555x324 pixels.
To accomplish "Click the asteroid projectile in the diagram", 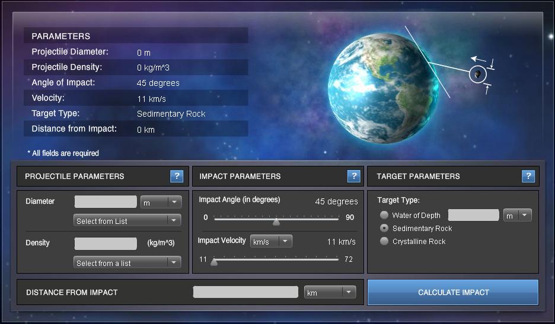I will 478,74.
